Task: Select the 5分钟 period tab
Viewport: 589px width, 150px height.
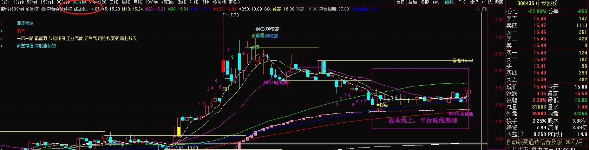Action: pos(32,2)
